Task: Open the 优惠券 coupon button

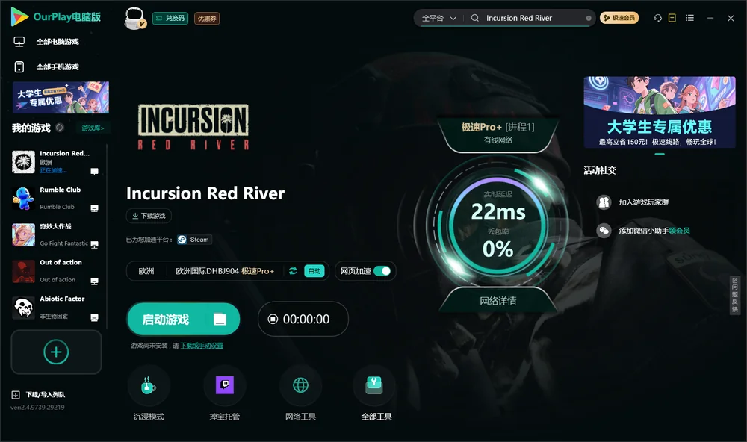Action: (x=207, y=19)
